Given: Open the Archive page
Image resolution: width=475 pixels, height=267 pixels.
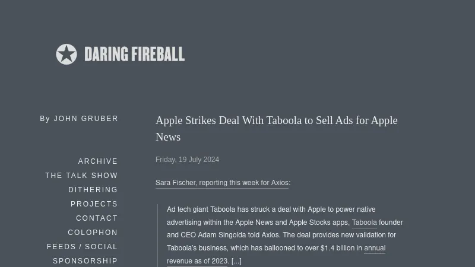Looking at the screenshot, I should (x=98, y=161).
